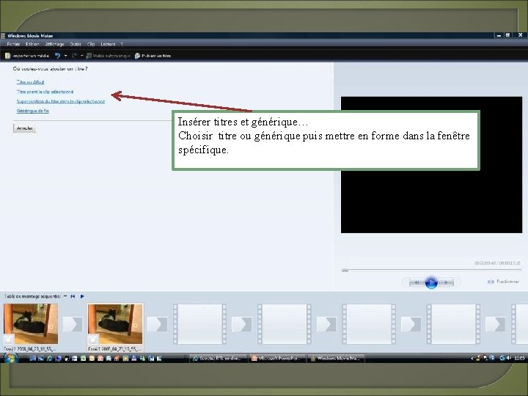The height and width of the screenshot is (396, 528).
Task: Click the Générique de fin link
Action: (x=33, y=111)
